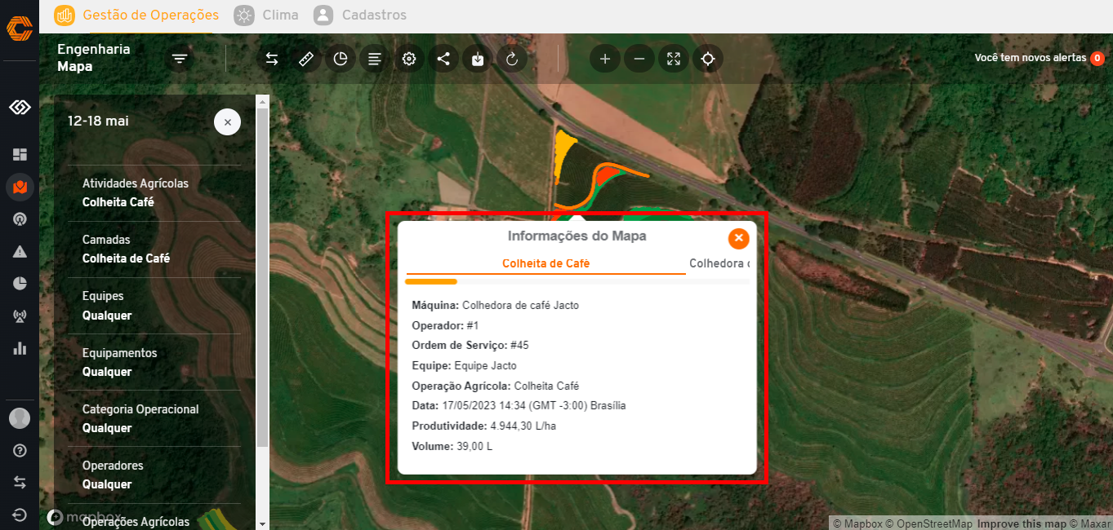Open the sidebar pie chart icon
Screen dimensions: 1113x530
click(x=20, y=283)
